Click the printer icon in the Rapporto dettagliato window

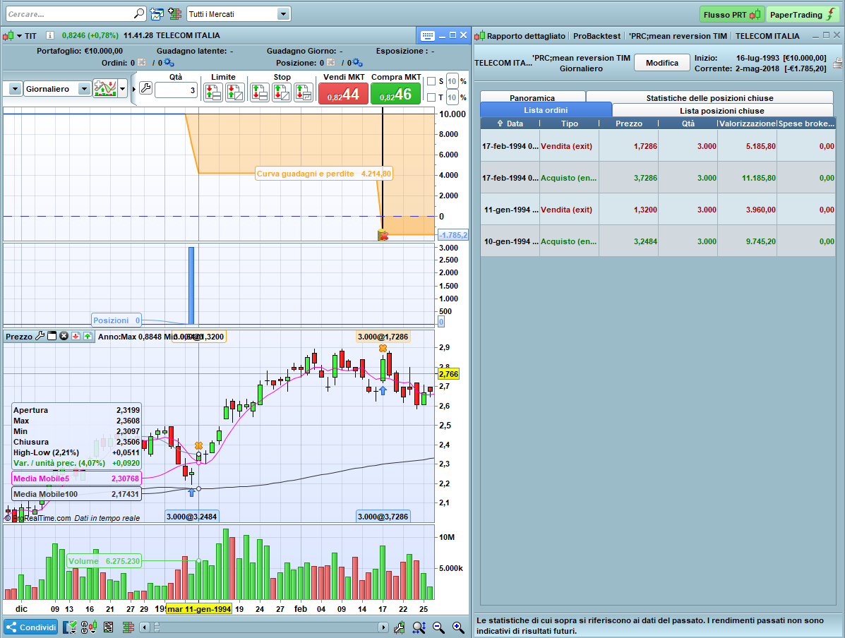(x=838, y=63)
